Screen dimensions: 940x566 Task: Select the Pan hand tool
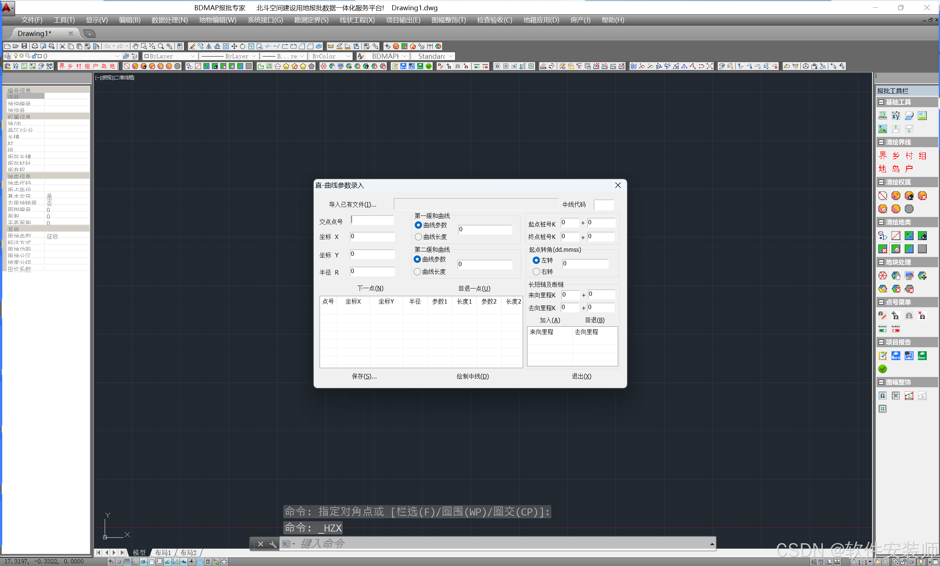[136, 46]
